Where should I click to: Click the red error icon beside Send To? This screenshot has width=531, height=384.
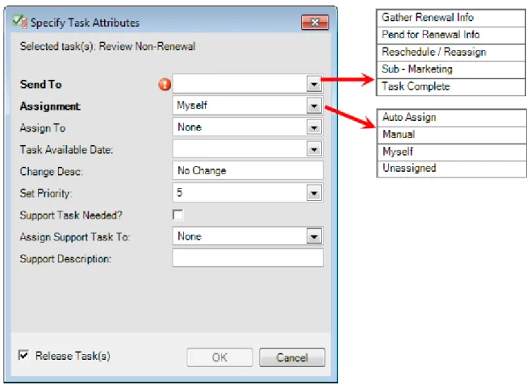point(165,85)
